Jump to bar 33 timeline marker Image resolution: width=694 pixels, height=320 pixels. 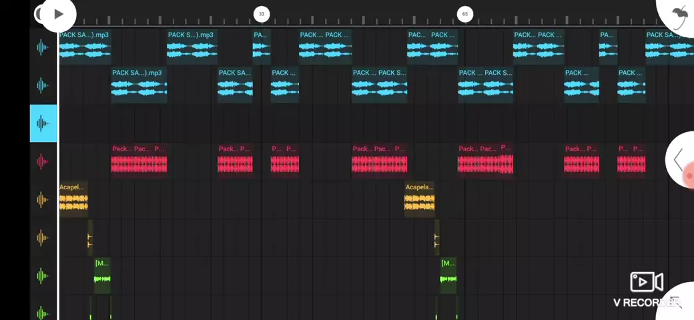[x=262, y=14]
